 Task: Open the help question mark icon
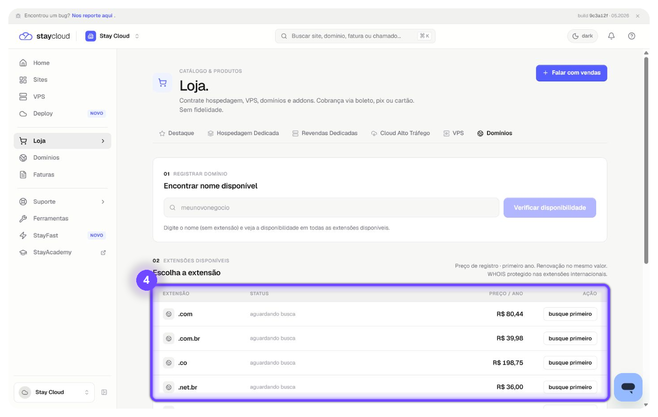point(631,36)
